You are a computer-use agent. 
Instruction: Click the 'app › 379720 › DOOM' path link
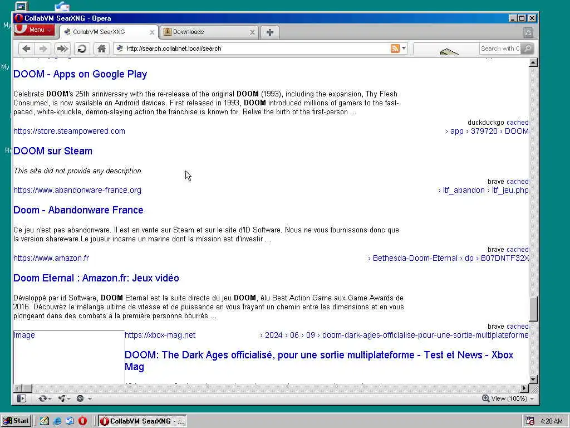click(x=487, y=131)
